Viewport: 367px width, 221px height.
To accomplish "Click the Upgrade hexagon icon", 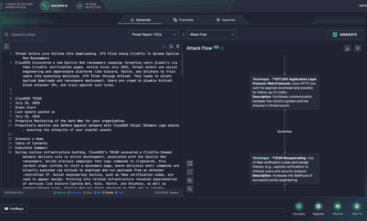I will point(319,206).
